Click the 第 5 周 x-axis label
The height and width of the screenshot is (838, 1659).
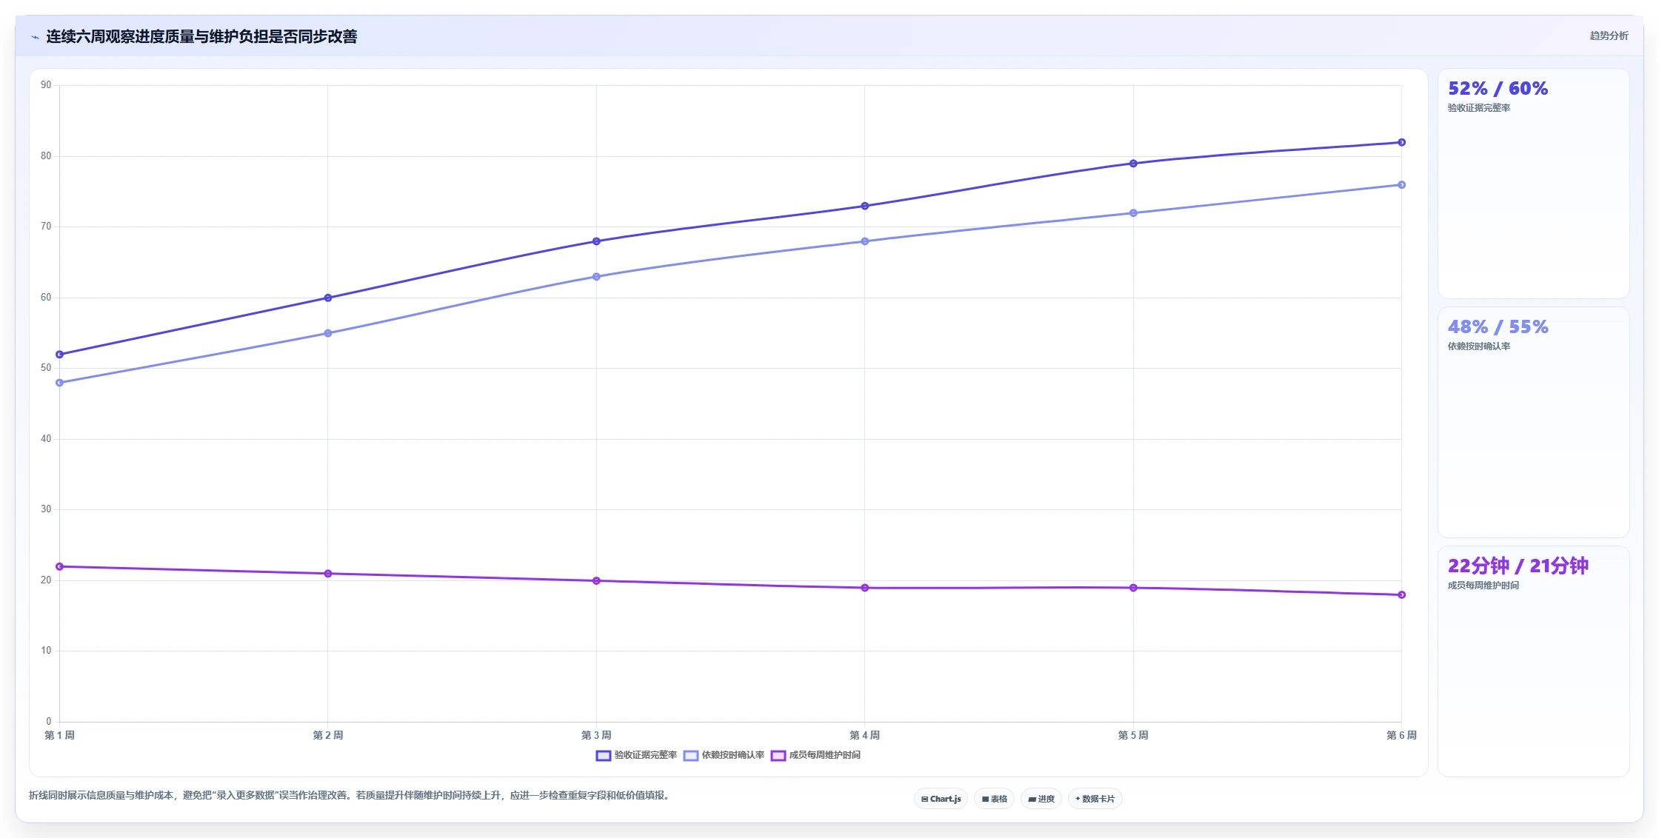[1133, 735]
